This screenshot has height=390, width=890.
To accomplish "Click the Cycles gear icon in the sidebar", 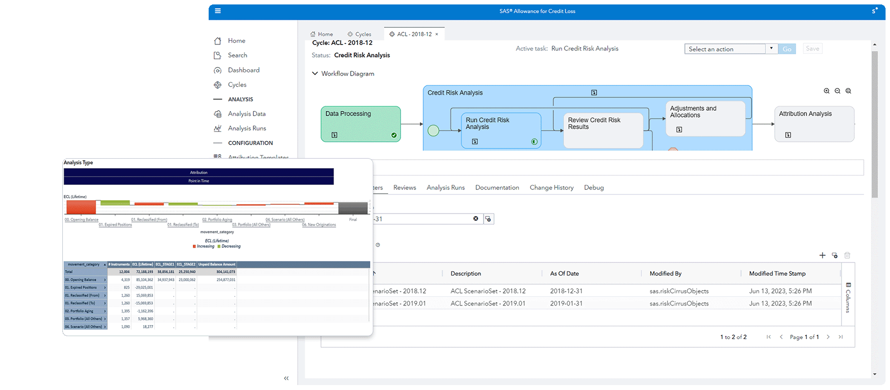I will pos(218,85).
